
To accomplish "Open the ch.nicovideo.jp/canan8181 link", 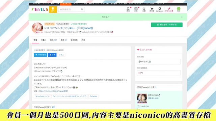I will coord(54,91).
